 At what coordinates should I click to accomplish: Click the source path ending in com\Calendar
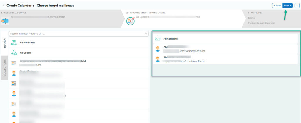[38, 17]
